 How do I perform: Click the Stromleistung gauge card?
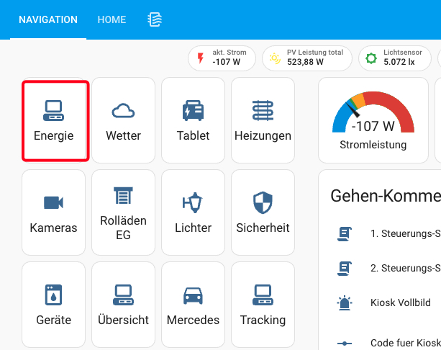tap(373, 120)
